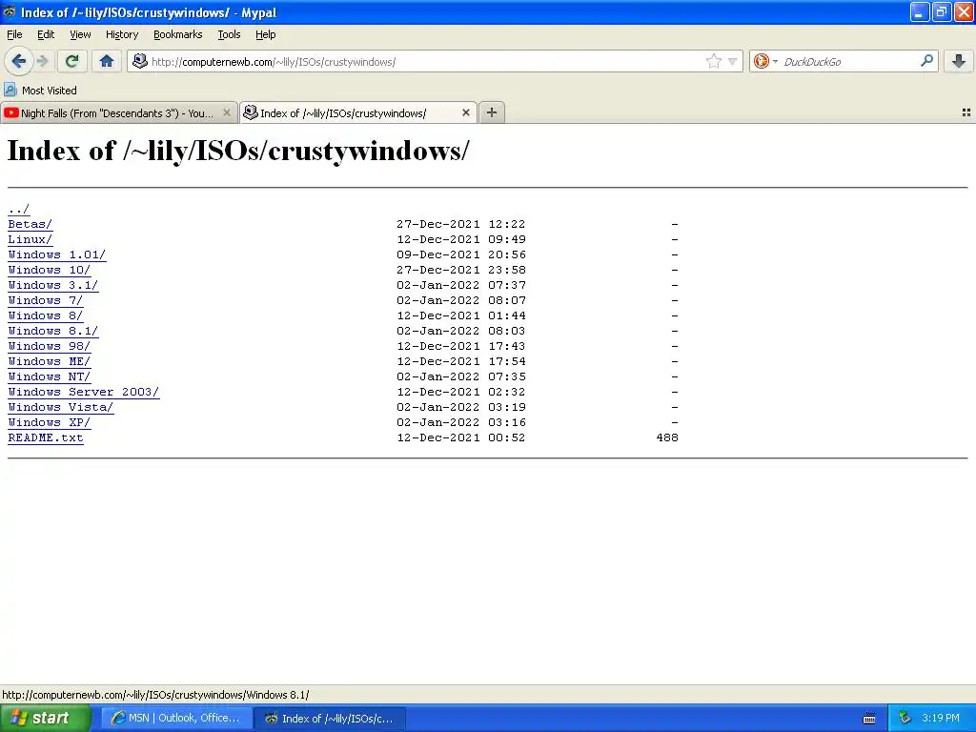Click the Windows Start button

pyautogui.click(x=45, y=719)
